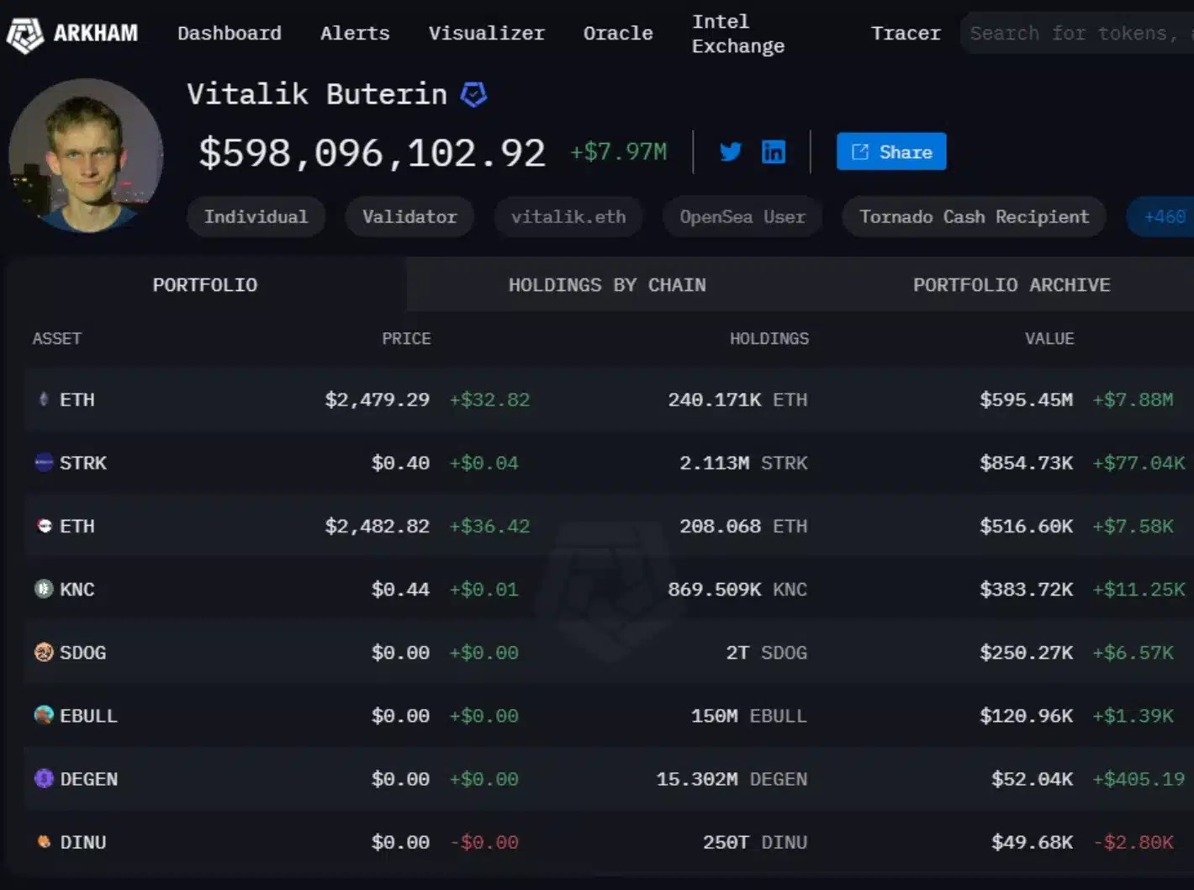Click the 208.068 ETH holdings
This screenshot has width=1194, height=890.
point(743,526)
